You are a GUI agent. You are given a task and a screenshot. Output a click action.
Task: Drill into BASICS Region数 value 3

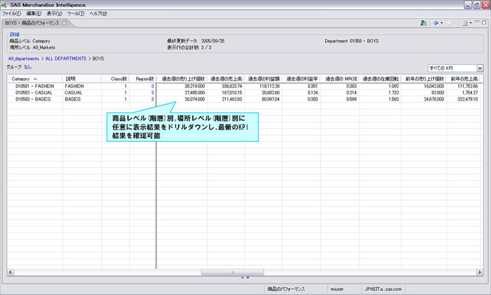coord(152,99)
